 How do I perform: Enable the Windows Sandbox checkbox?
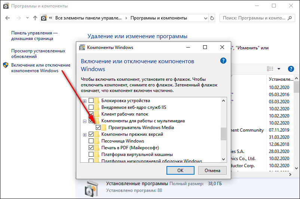pyautogui.click(x=91, y=141)
